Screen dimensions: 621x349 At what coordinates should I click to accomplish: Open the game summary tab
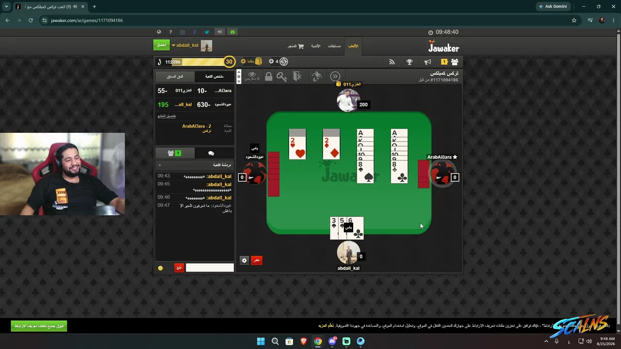214,77
